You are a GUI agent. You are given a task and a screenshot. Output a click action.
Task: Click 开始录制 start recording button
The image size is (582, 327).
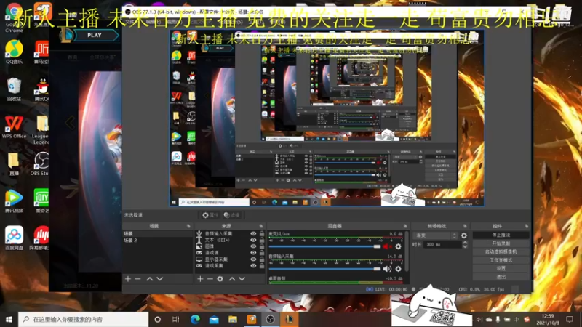501,243
